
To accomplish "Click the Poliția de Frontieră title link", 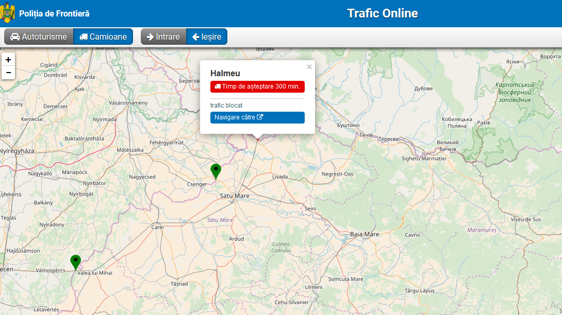I will (x=54, y=14).
